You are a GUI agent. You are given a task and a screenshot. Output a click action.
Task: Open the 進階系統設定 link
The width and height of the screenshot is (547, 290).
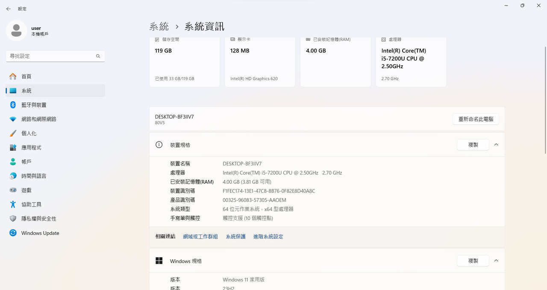(268, 236)
